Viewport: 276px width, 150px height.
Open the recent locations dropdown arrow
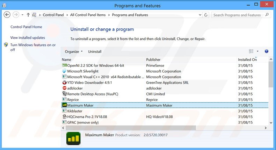pos(22,15)
